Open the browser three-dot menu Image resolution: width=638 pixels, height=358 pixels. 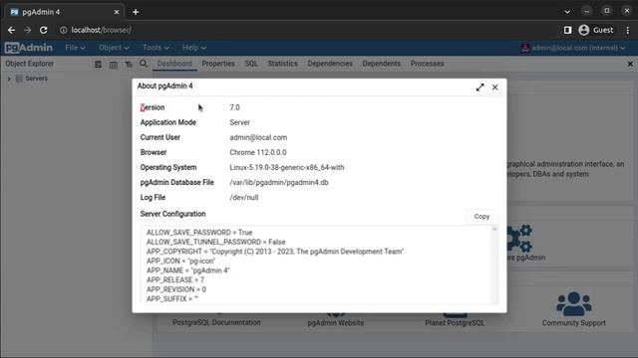628,30
